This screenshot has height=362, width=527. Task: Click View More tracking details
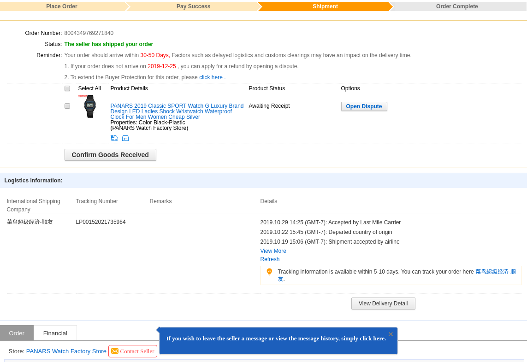[x=273, y=251]
